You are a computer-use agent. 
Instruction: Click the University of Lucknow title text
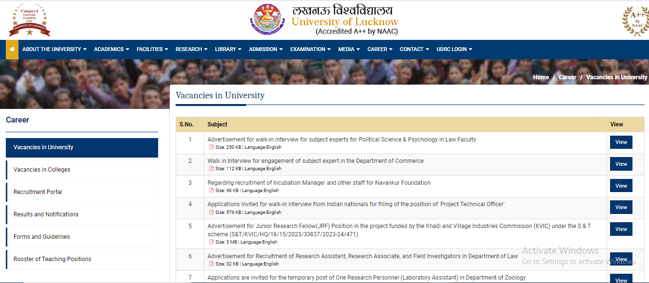tap(345, 22)
